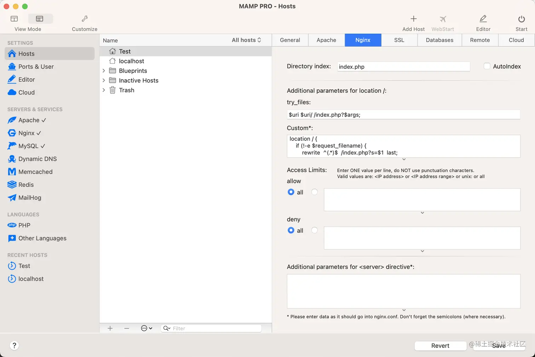Switch to the Databases tab
This screenshot has width=535, height=357.
(439, 40)
